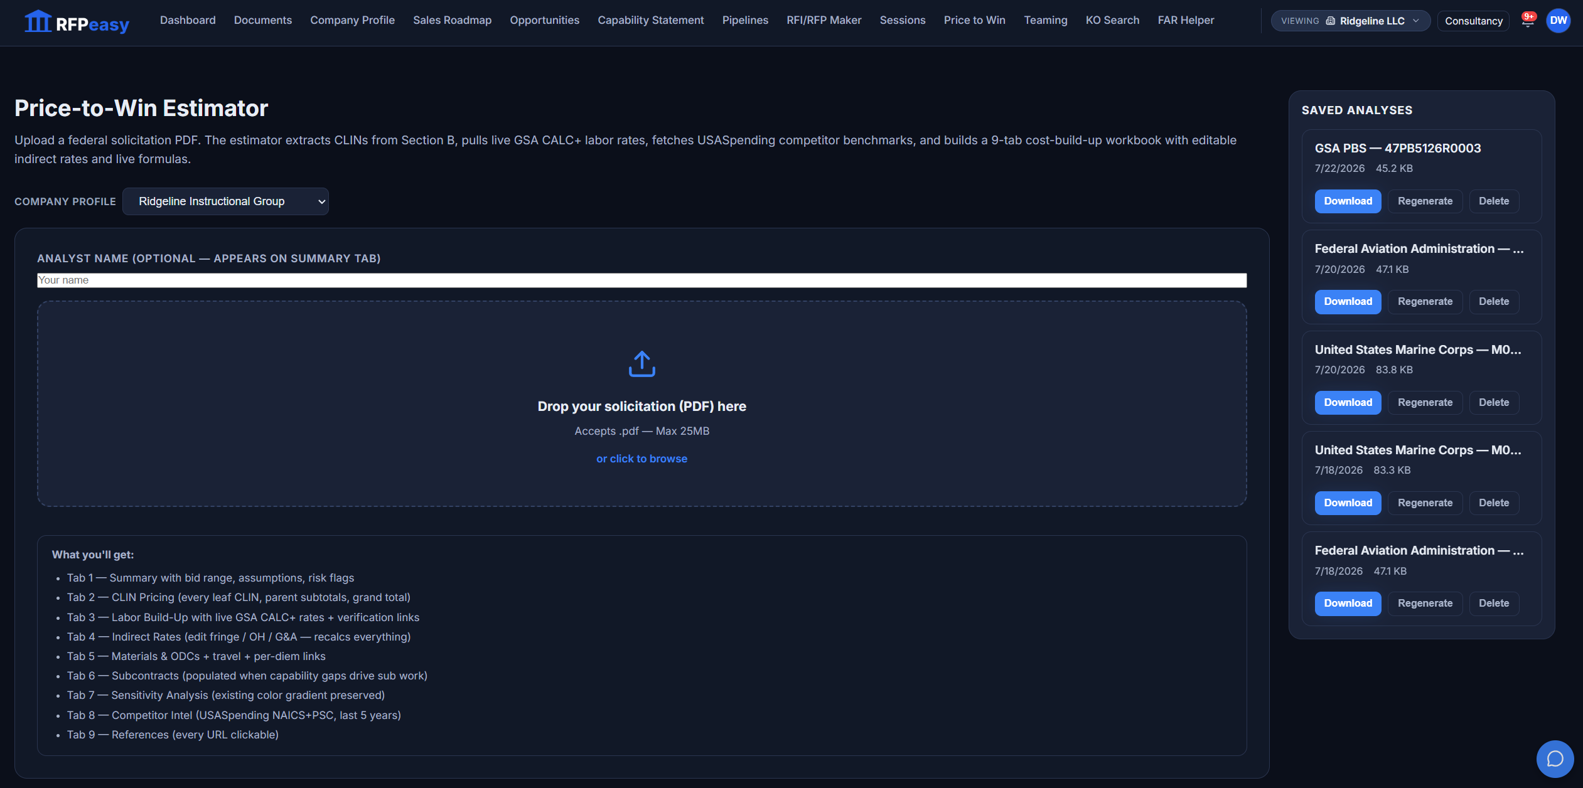Screen dimensions: 1583x788
Task: Click the RFPeasy logo icon
Action: coord(38,21)
